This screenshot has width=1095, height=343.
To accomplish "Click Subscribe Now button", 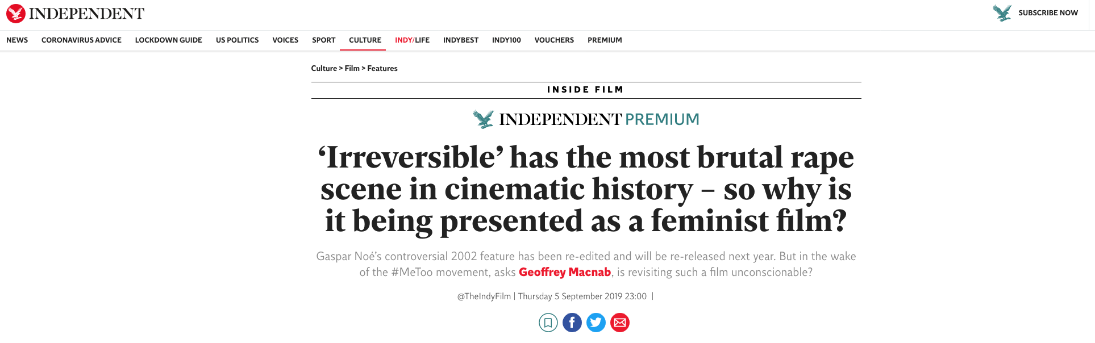I will point(1048,12).
